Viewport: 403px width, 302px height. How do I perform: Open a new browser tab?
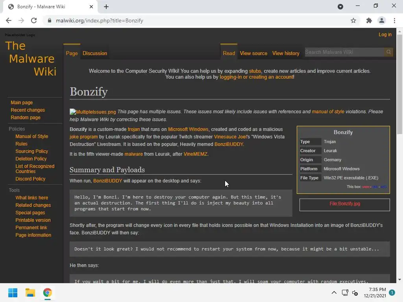pyautogui.click(x=106, y=7)
